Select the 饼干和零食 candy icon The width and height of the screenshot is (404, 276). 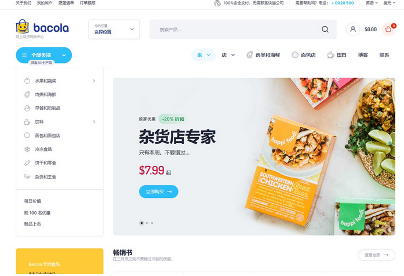[27, 163]
